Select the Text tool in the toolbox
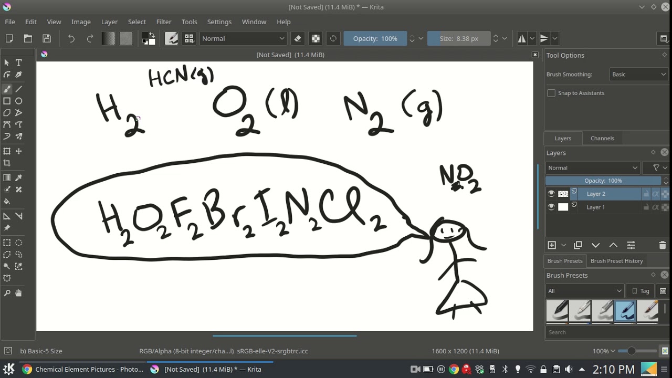This screenshot has width=672, height=378. click(19, 62)
